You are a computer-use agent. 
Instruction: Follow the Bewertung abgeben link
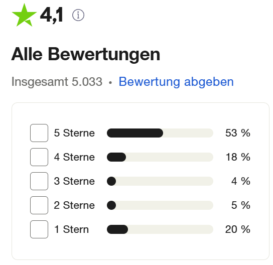pyautogui.click(x=176, y=82)
